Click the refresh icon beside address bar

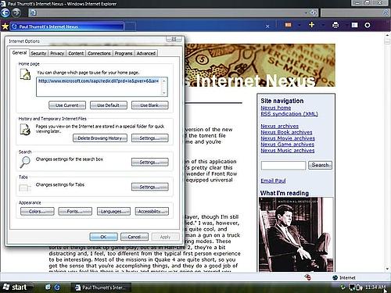pos(314,13)
